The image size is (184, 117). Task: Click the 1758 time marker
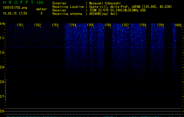pyautogui.click(x=143, y=25)
